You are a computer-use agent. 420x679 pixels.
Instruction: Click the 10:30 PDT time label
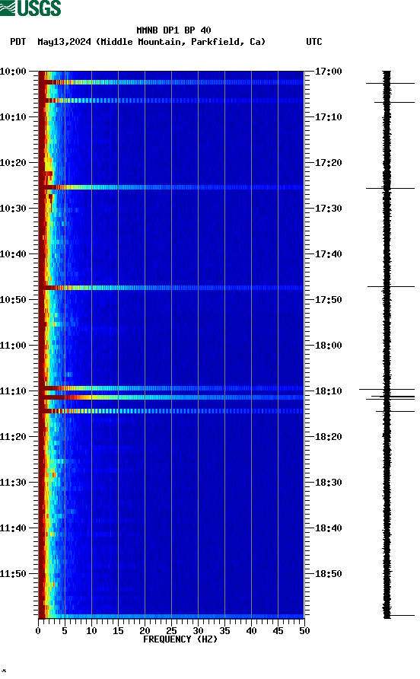pyautogui.click(x=13, y=209)
